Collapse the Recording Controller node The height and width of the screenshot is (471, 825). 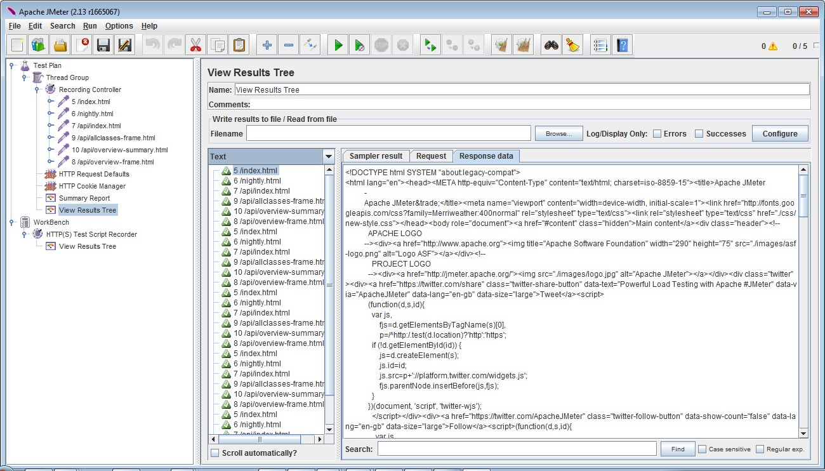(x=37, y=90)
